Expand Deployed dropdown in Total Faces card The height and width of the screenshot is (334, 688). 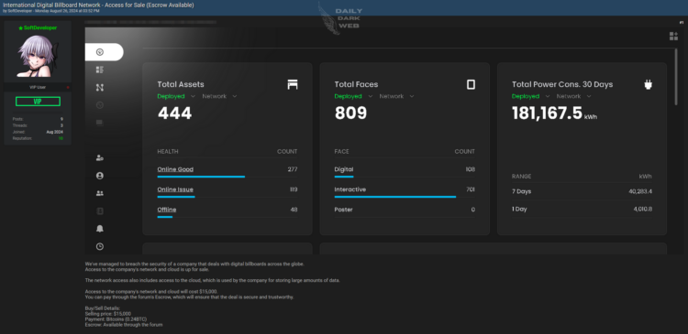coord(354,96)
